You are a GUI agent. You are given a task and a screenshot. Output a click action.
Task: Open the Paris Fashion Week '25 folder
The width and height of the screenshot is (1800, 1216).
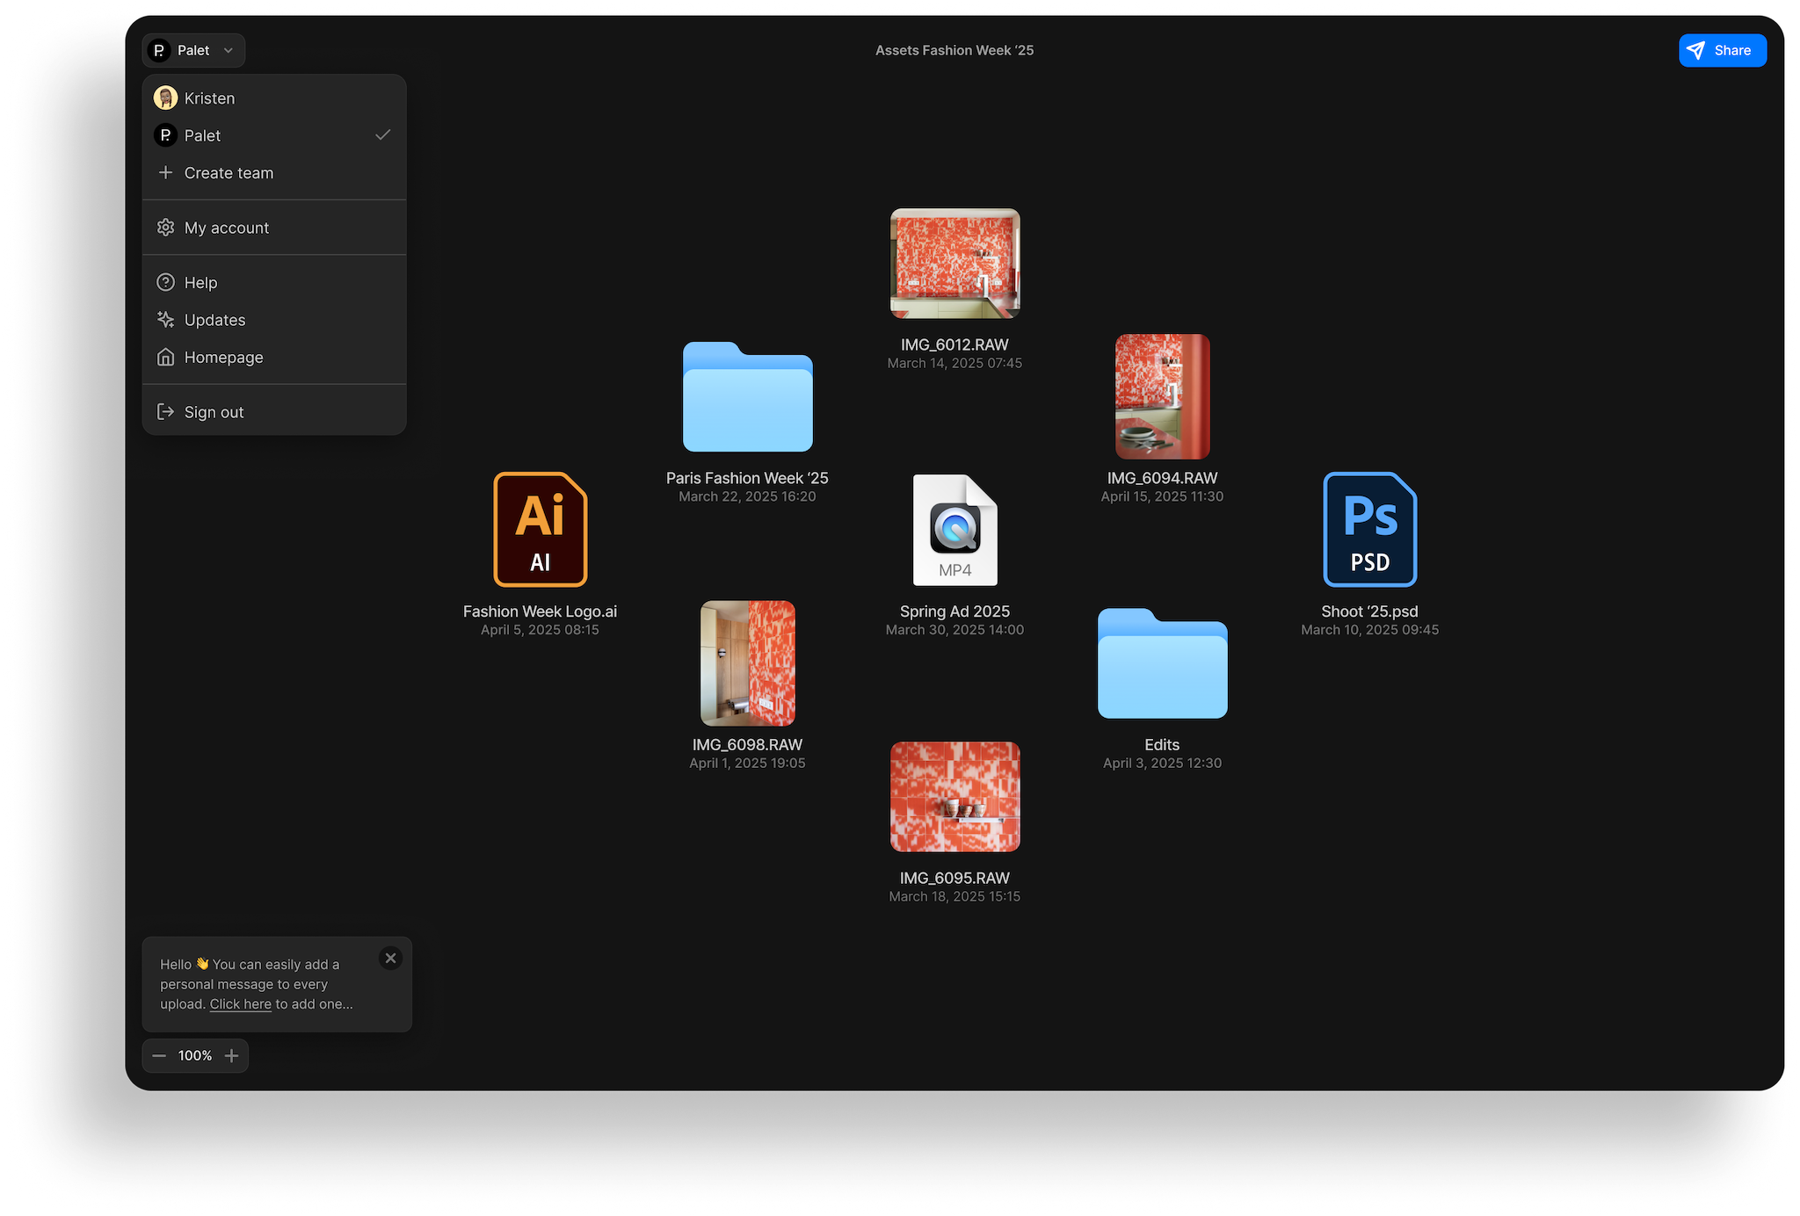click(747, 397)
